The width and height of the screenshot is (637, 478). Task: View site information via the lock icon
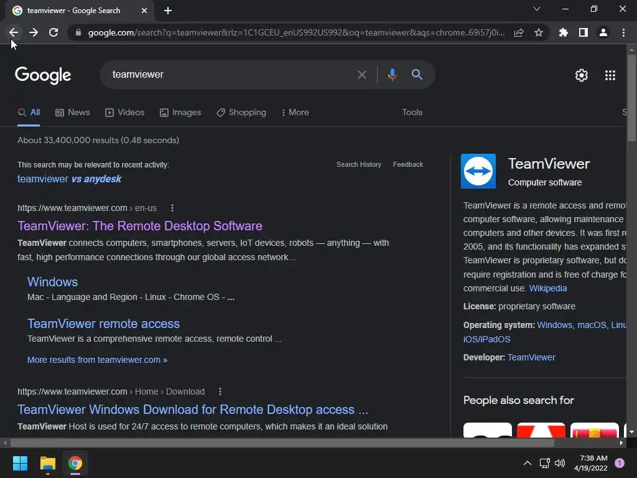78,32
